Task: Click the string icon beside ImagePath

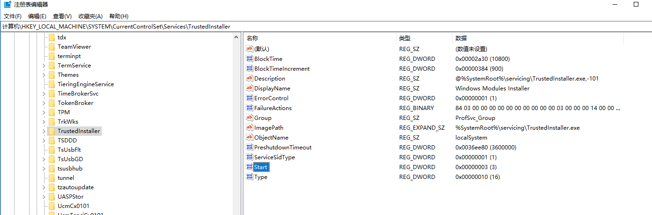Action: (x=250, y=128)
